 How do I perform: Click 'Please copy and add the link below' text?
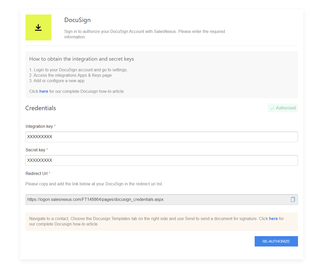(x=94, y=184)
